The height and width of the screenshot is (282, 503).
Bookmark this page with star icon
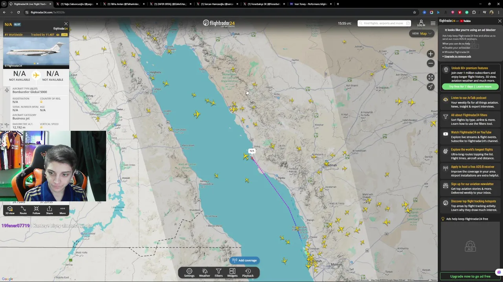[414, 12]
